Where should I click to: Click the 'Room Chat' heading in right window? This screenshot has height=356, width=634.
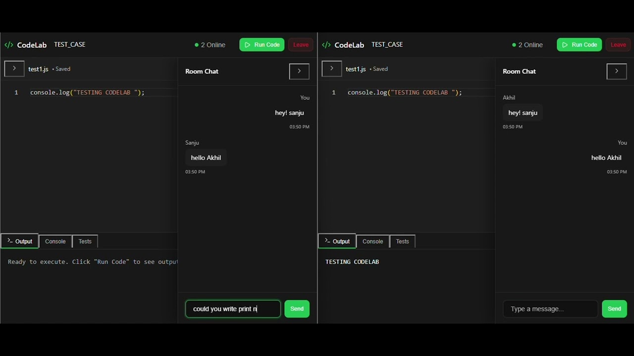(x=519, y=71)
